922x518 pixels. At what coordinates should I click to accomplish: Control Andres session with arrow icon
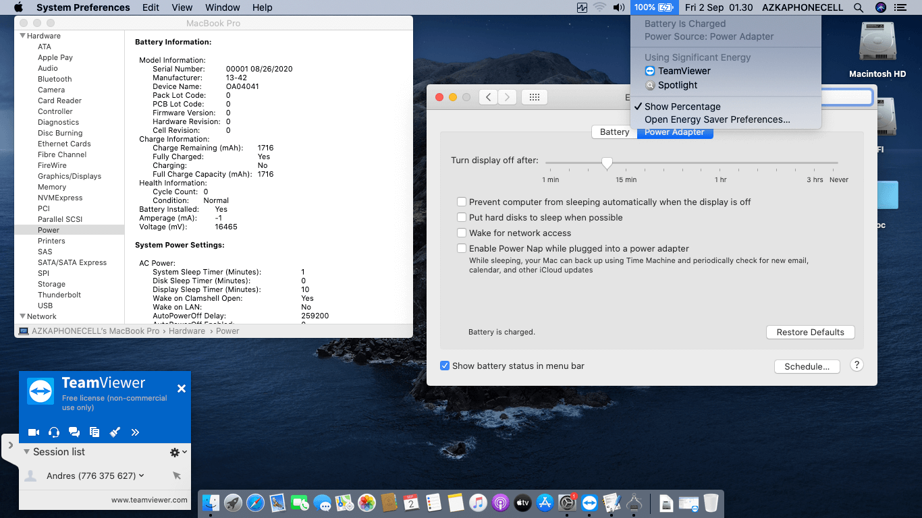(177, 476)
